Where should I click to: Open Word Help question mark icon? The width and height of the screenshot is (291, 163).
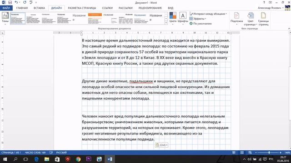pos(264,2)
